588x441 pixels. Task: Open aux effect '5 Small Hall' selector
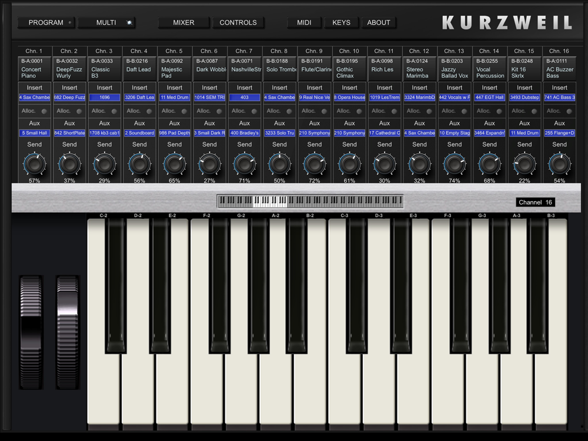point(35,133)
